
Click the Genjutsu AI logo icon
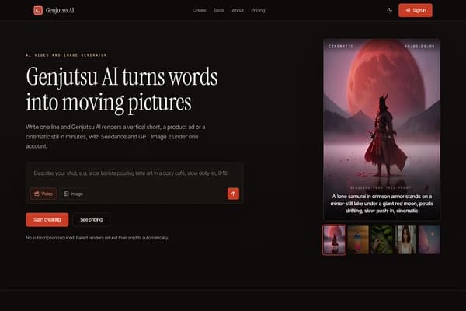click(38, 10)
